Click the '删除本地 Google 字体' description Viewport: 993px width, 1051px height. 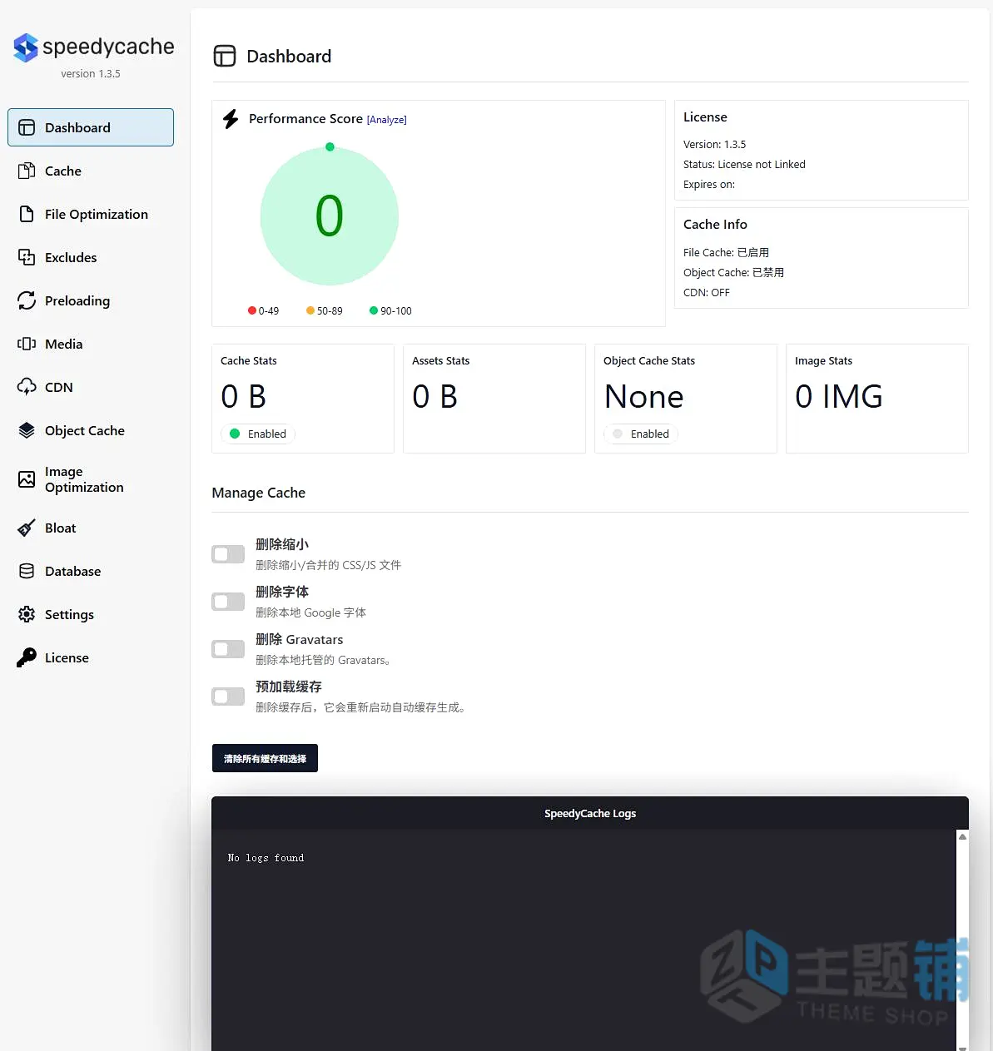coord(310,612)
